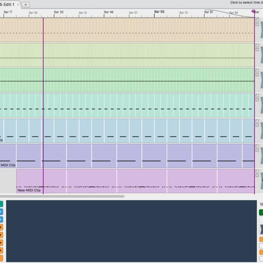Image resolution: width=263 pixels, height=263 pixels.
Task: Open the A automation menu on orange track
Action: (257, 20)
